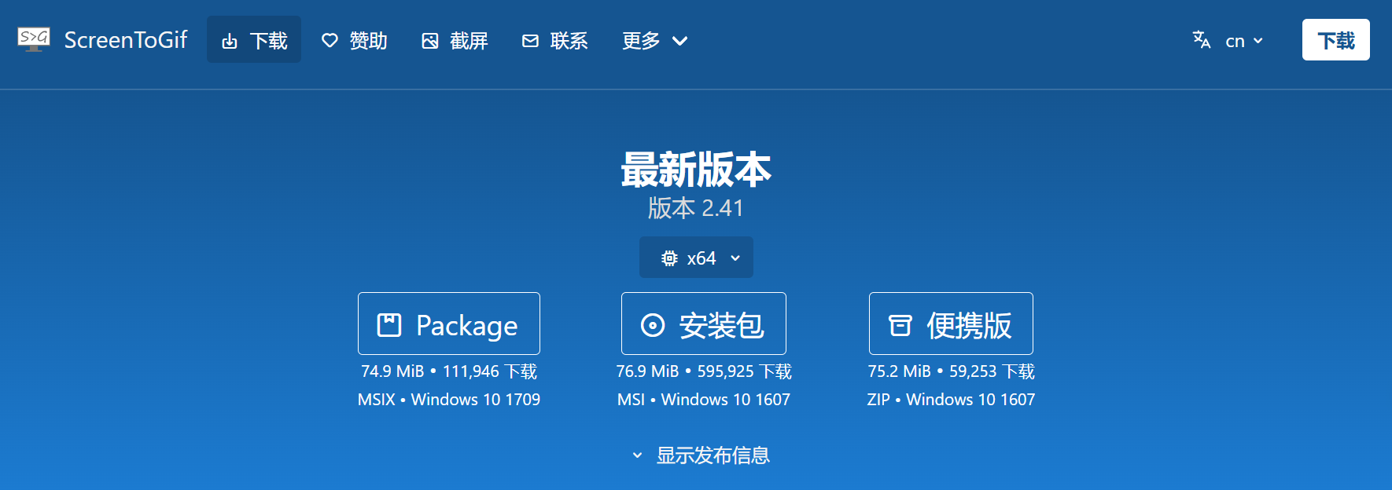Click the chevron next to cn
1392x490 pixels.
tap(1258, 41)
